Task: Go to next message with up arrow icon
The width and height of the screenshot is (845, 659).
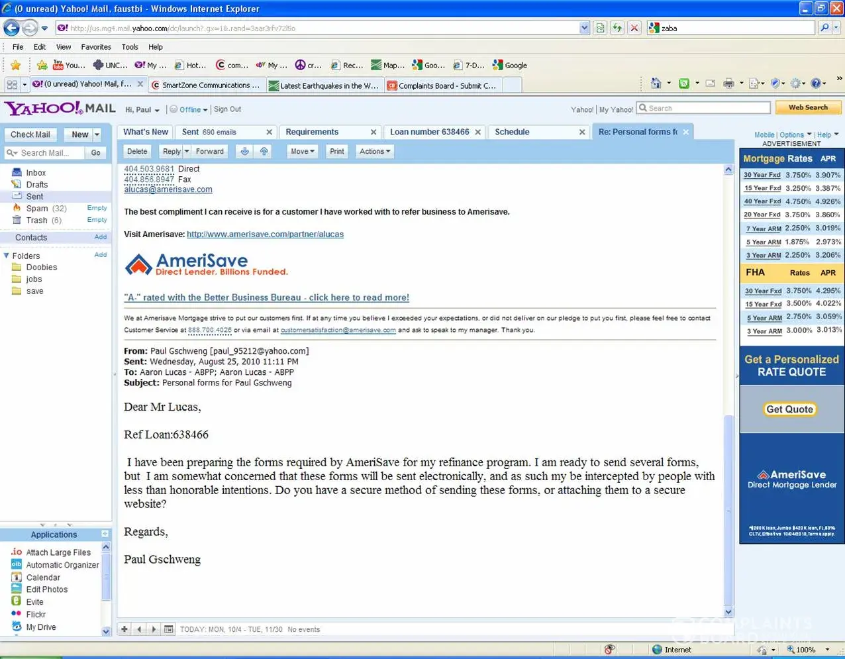Action: pyautogui.click(x=264, y=151)
